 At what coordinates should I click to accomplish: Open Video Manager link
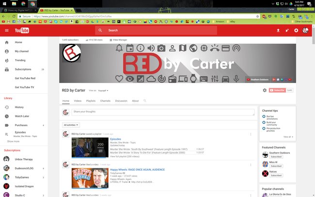[x=118, y=40]
